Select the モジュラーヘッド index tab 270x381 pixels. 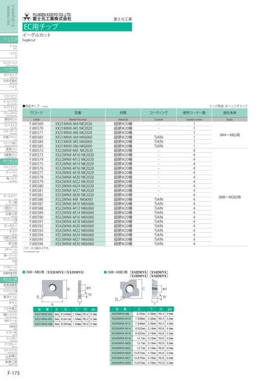click(10, 64)
